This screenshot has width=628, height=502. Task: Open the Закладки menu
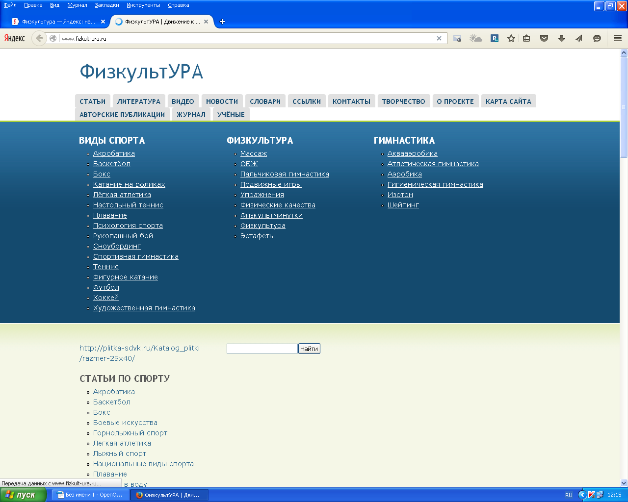click(x=107, y=5)
